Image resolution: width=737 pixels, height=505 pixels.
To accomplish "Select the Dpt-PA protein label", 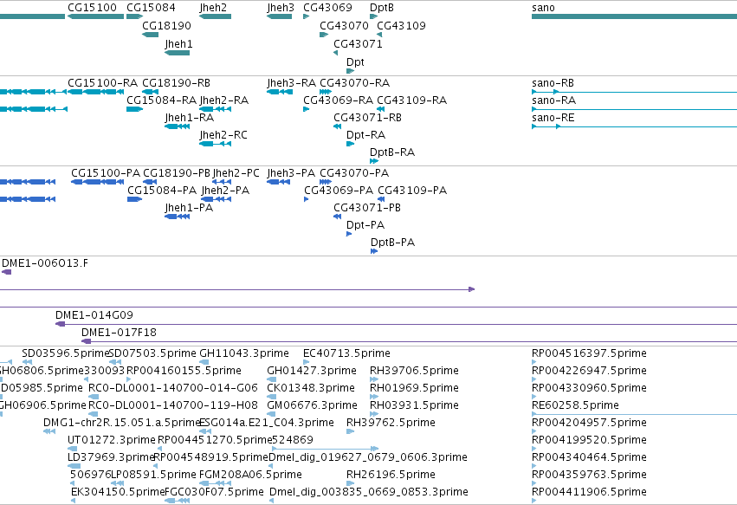I will pos(365,225).
